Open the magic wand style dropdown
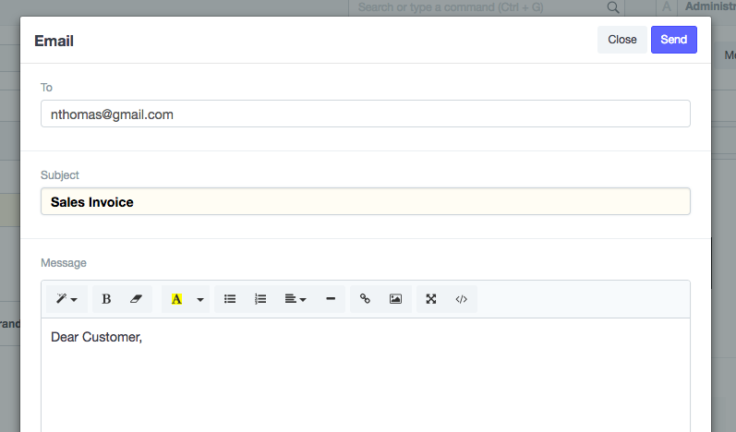Screen dimensions: 736x432 click(66, 299)
